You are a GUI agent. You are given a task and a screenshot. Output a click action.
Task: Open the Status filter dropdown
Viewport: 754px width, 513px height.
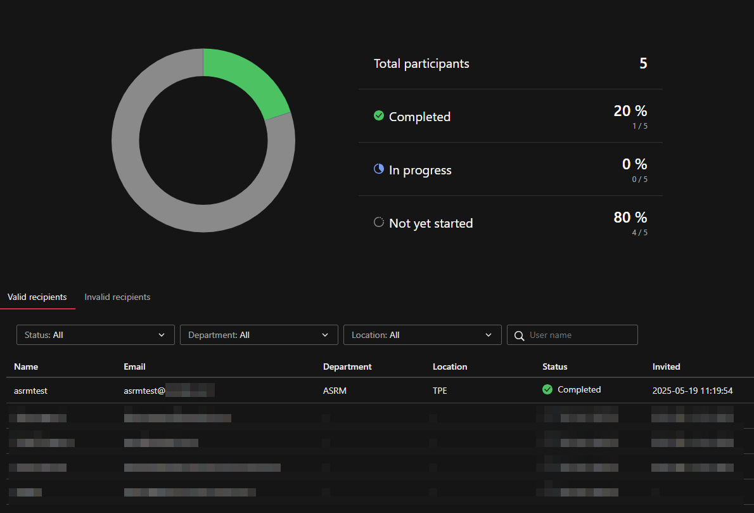click(x=95, y=335)
